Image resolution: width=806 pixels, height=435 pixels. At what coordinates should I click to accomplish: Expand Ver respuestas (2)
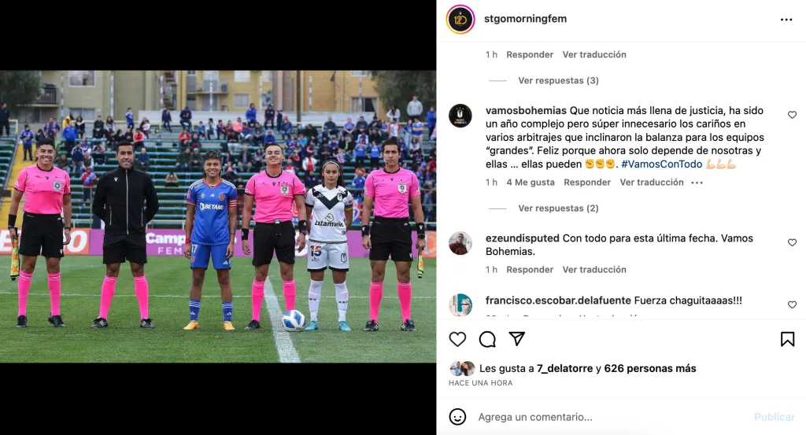point(558,208)
